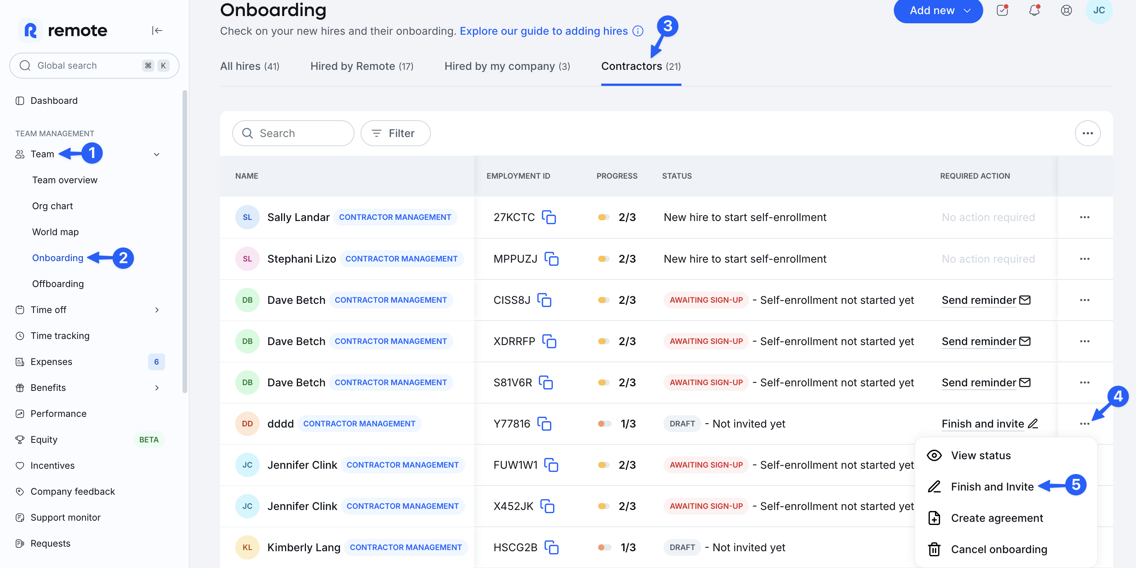The image size is (1136, 568).
Task: Open Onboarding in the sidebar
Action: [x=58, y=258]
